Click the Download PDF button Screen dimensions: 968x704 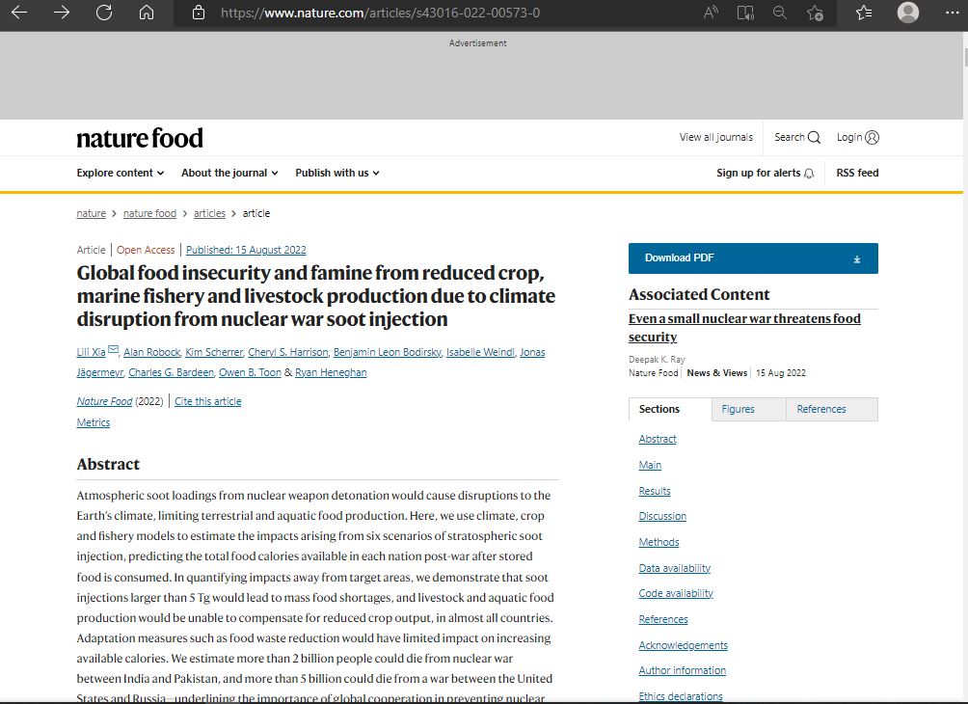[x=753, y=258]
